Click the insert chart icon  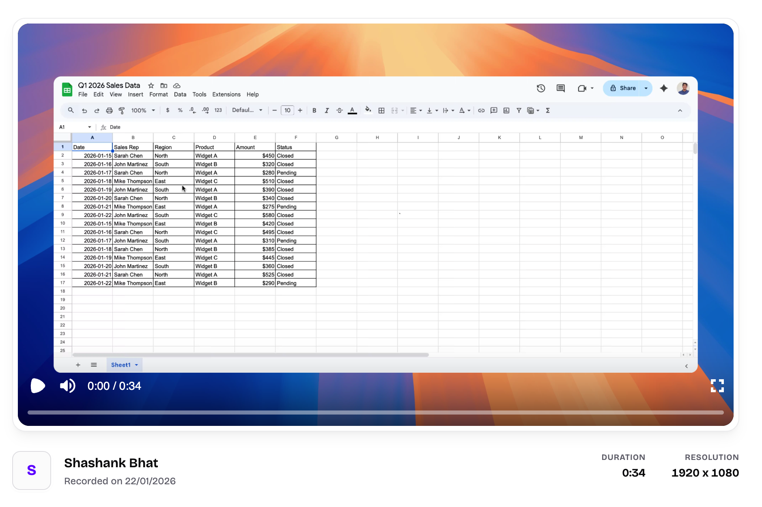506,110
